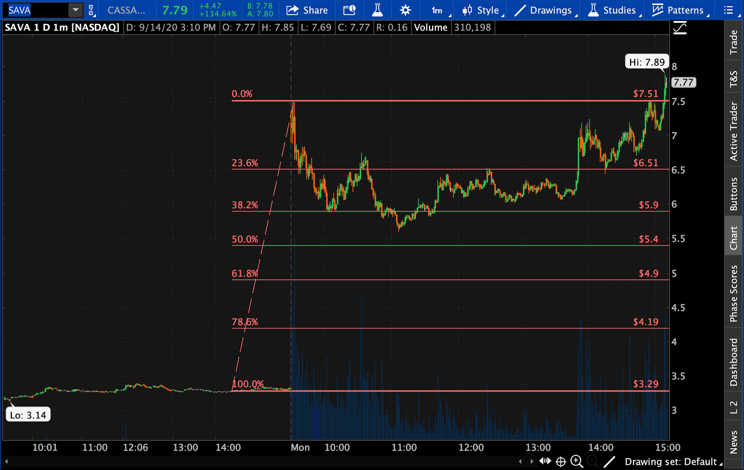Click the 7.77 current price bubble

coord(684,82)
